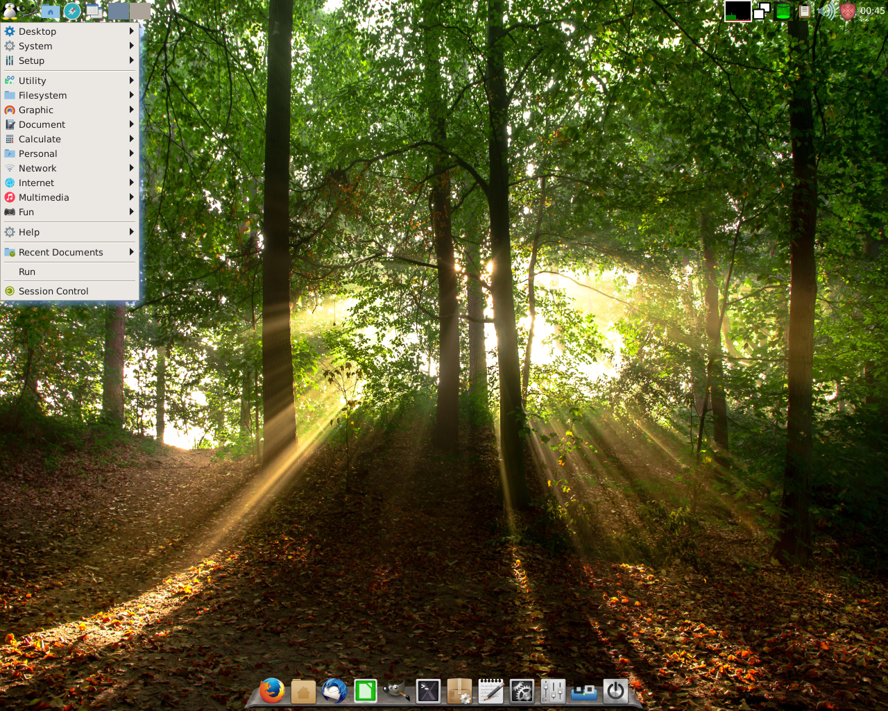Open the terminal from the dock
888x711 pixels.
click(428, 691)
